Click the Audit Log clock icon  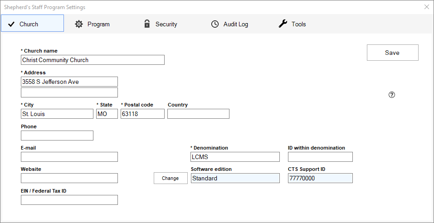click(215, 24)
